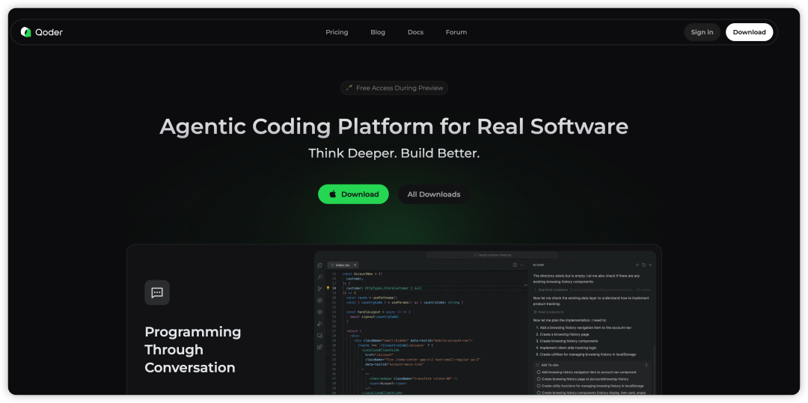Viewport: 808px width, 403px height.
Task: Open the Explorer icon in the editor sidebar
Action: 320,265
